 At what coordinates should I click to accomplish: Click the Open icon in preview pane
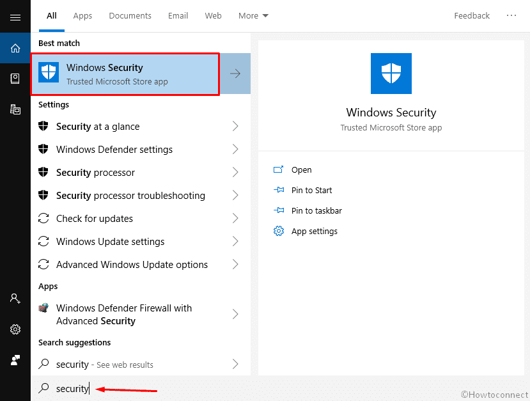coord(278,169)
